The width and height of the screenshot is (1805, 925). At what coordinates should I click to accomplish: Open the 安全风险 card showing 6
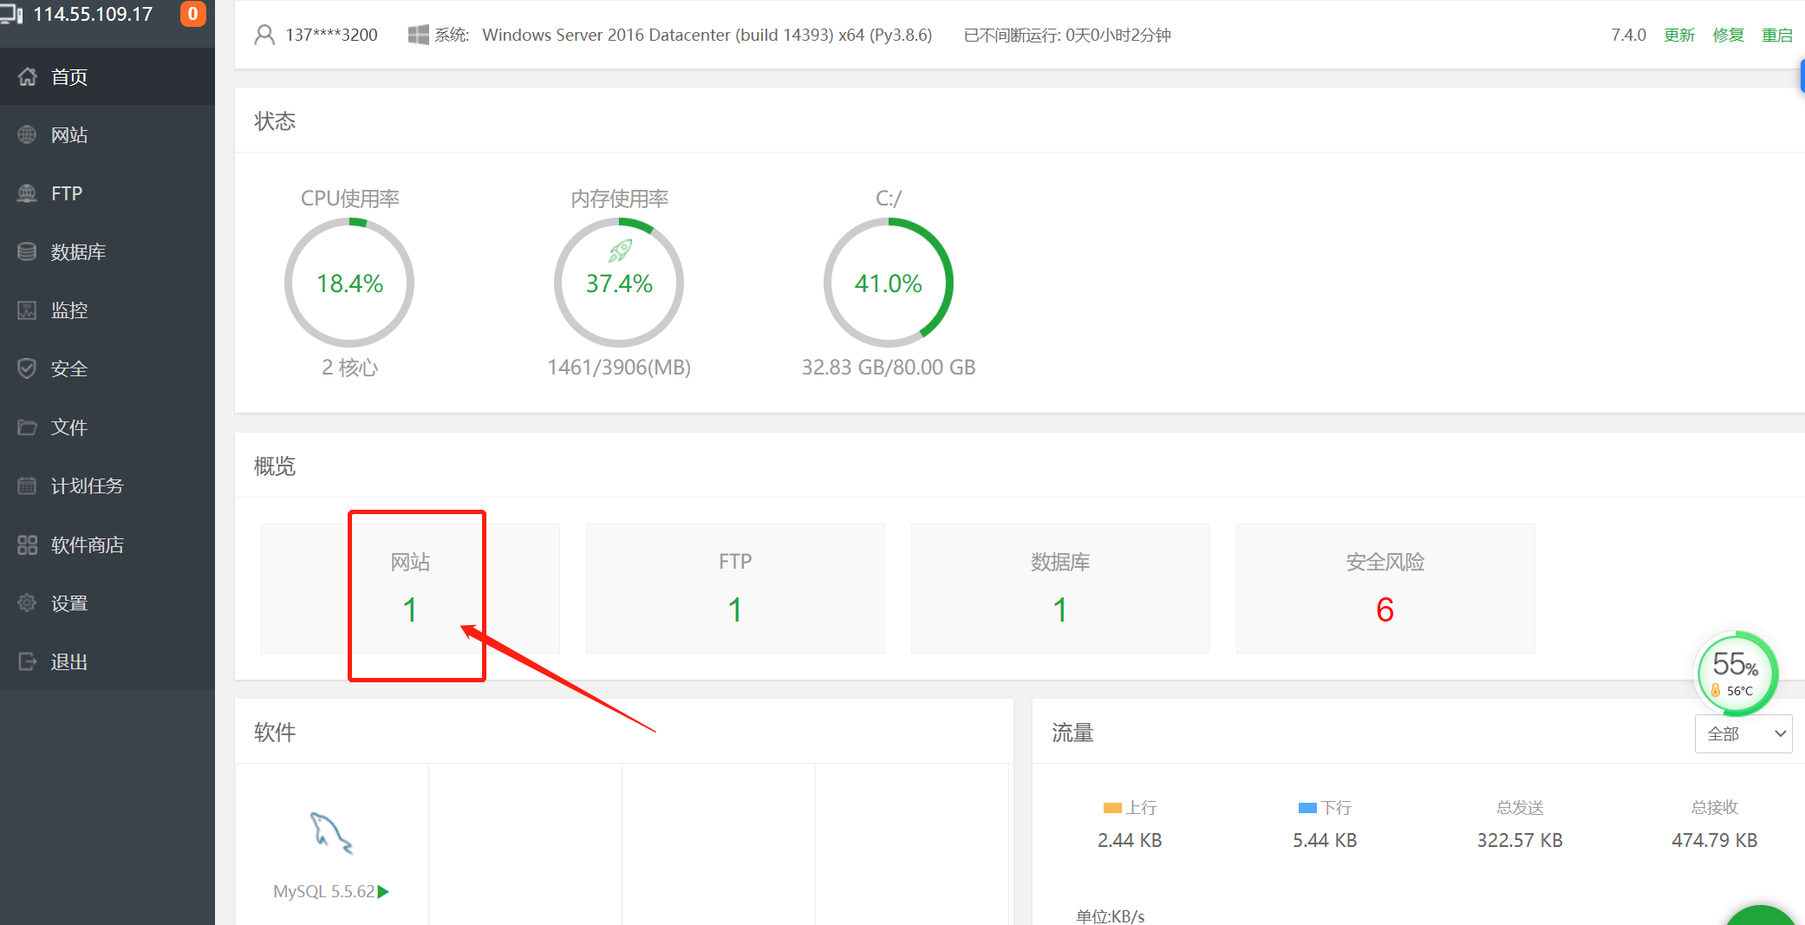1385,588
